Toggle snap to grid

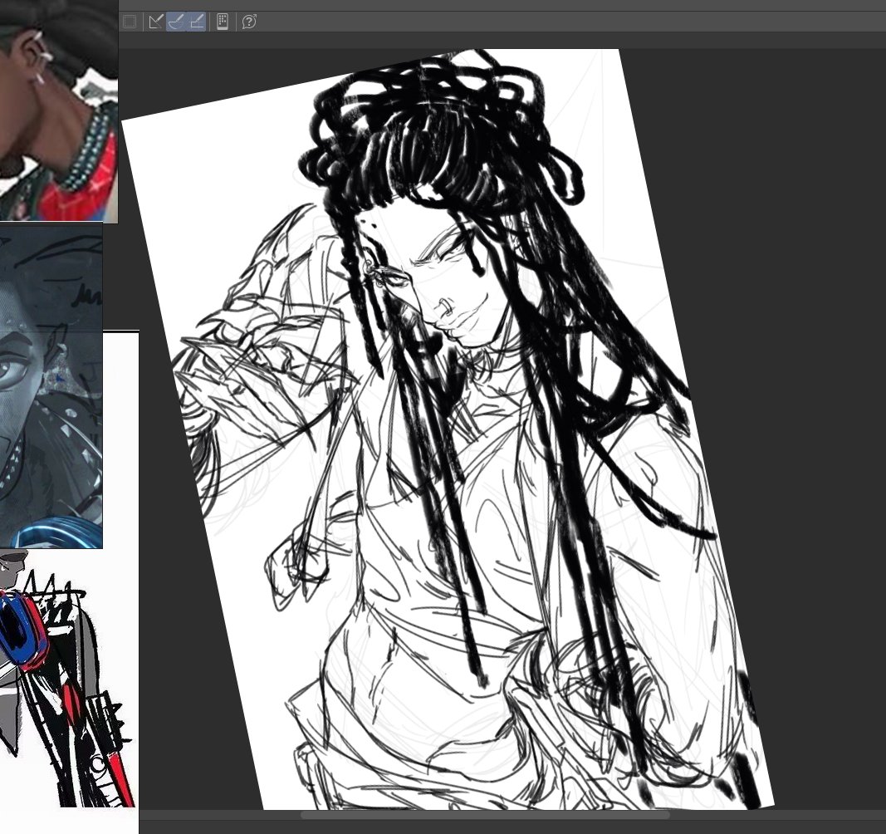(x=196, y=22)
